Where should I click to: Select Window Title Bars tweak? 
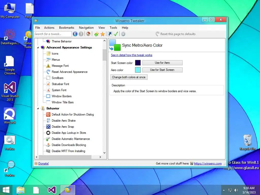click(x=62, y=102)
